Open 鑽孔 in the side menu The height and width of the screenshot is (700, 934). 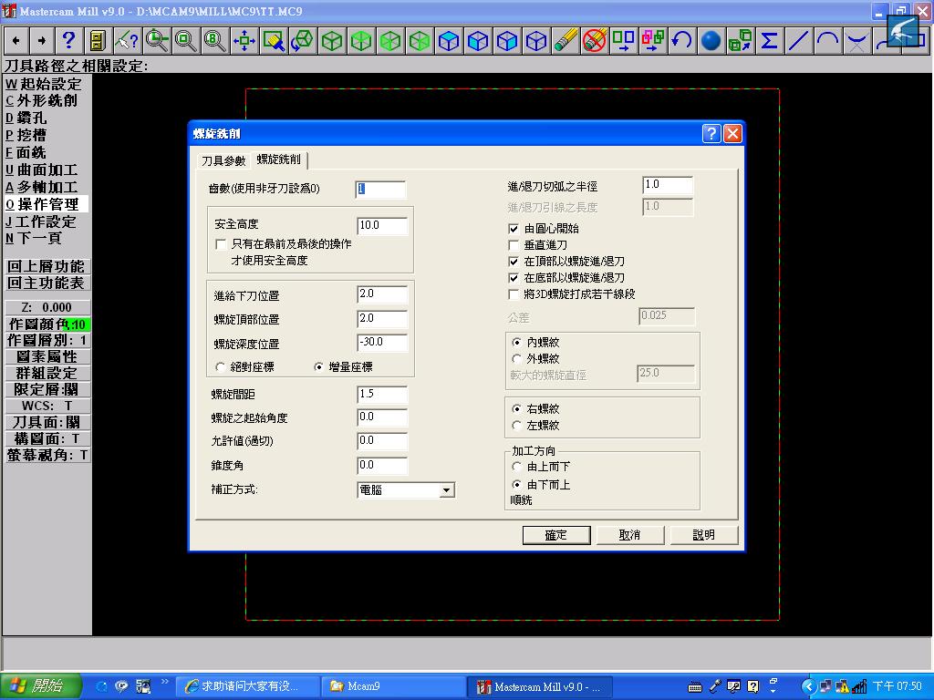pyautogui.click(x=26, y=118)
